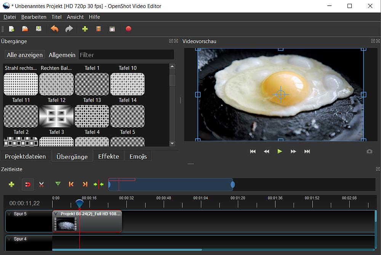Expand the Spur 4 track menu arrow
This screenshot has height=255, width=381.
10,239
